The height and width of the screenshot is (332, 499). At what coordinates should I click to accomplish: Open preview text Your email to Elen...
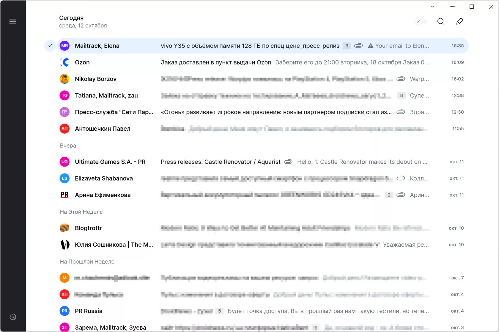click(402, 46)
